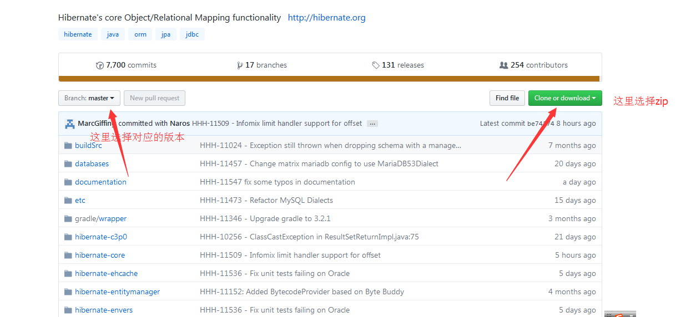This screenshot has height=317, width=686.
Task: Open the Clone or download dropdown
Action: 565,98
